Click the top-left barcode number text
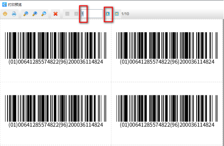This screenshot has width=224, height=146. 56,62
